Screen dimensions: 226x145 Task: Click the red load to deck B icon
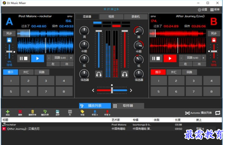[107, 112]
